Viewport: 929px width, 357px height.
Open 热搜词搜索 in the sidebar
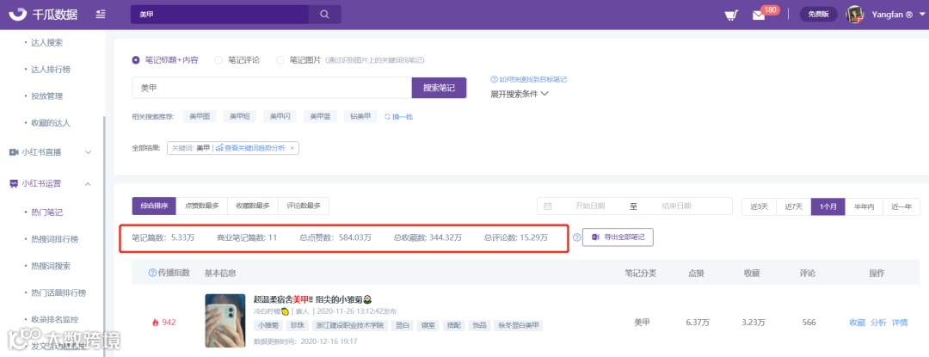[x=51, y=266]
